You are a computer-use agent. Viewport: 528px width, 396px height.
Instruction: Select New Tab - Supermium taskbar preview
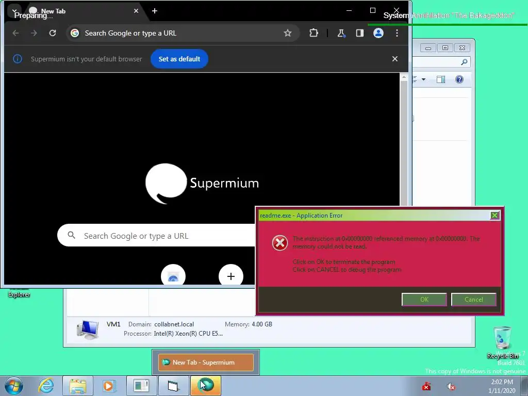206,362
